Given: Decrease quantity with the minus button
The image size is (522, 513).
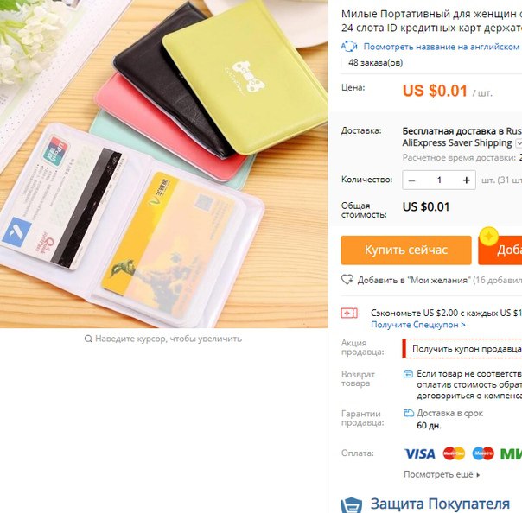Looking at the screenshot, I should (x=411, y=180).
